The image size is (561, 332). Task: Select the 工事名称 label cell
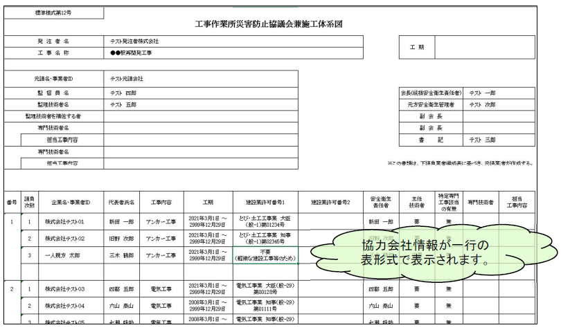tap(53, 53)
